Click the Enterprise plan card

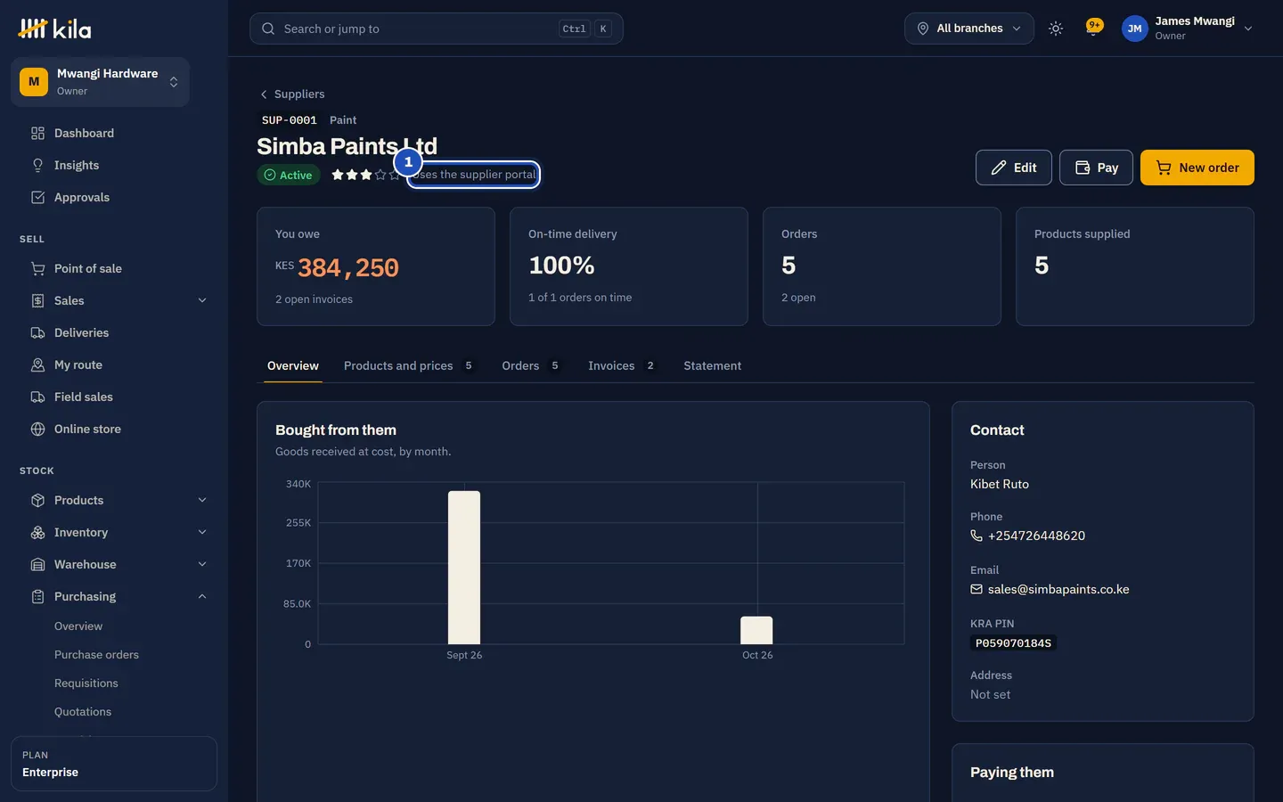point(114,764)
